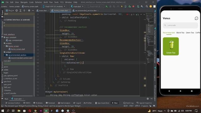
Task: Open File Explorer from taskbar
Action: 19,111
